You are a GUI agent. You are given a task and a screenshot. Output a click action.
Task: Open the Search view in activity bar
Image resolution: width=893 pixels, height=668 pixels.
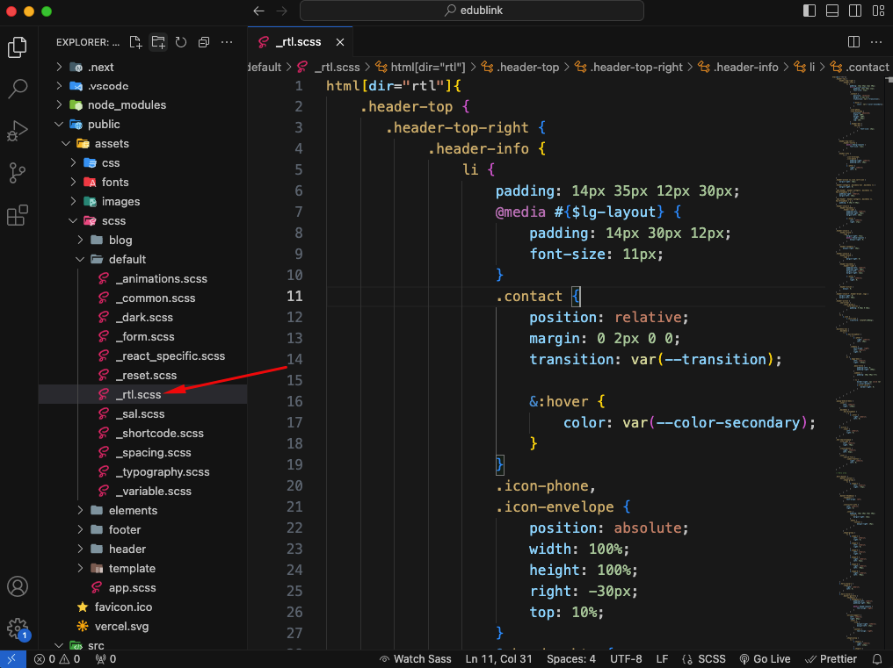click(17, 89)
